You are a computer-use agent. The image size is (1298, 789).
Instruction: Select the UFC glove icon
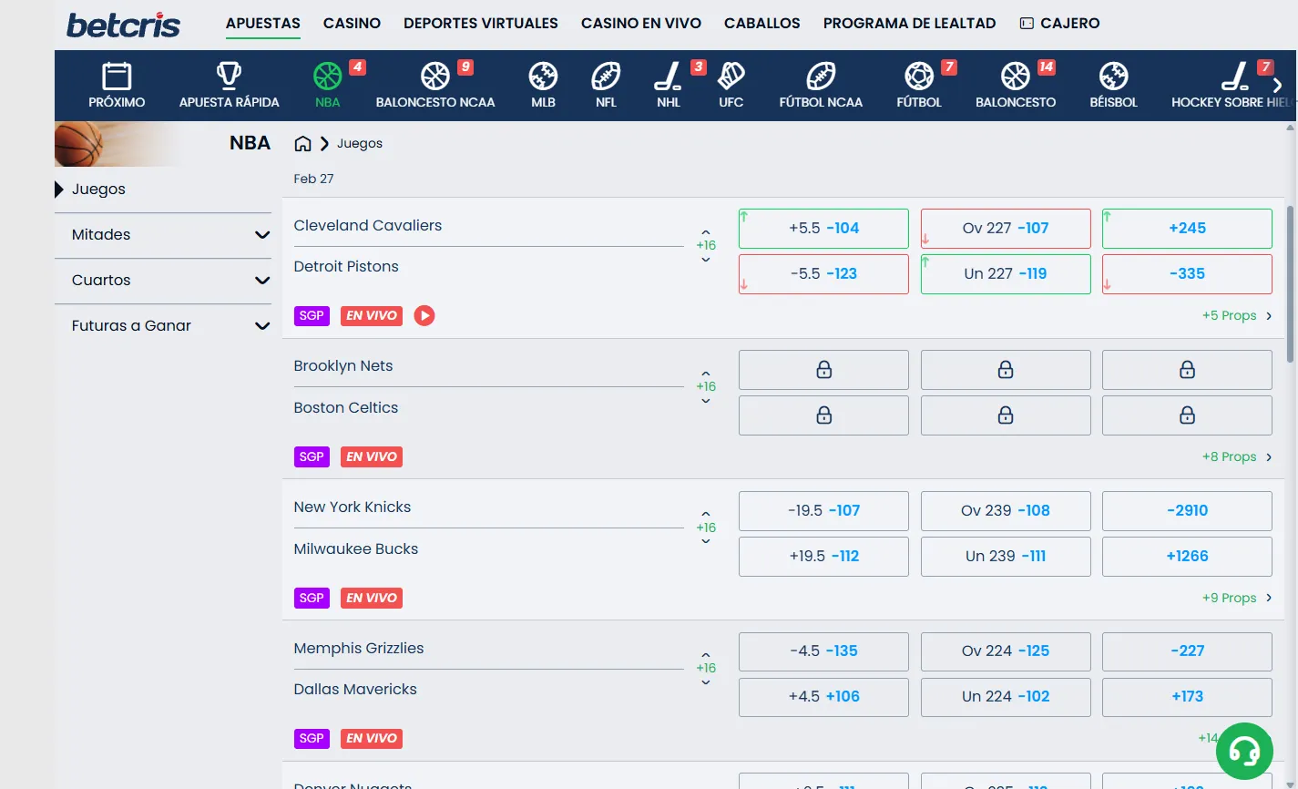731,77
